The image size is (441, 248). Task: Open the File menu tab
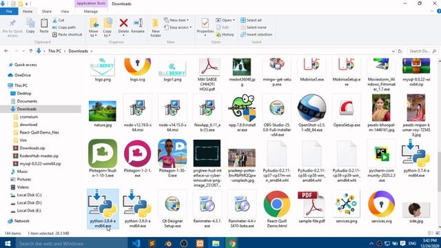point(9,11)
